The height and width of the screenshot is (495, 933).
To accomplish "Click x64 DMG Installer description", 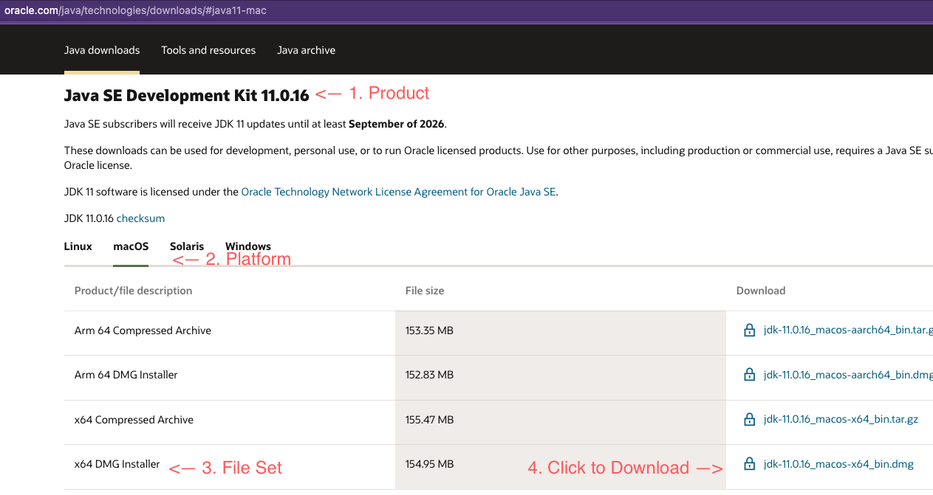I will [117, 464].
